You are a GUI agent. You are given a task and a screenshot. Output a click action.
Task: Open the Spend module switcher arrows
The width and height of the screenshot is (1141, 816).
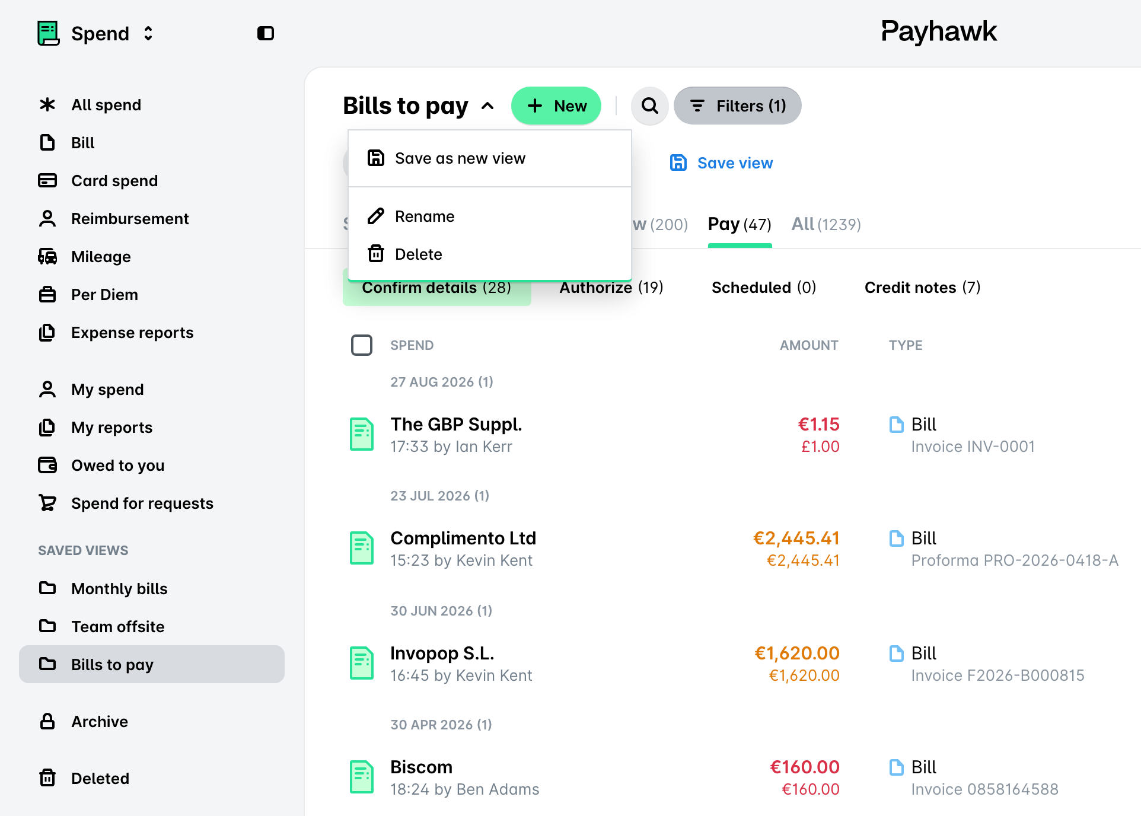[x=148, y=33]
